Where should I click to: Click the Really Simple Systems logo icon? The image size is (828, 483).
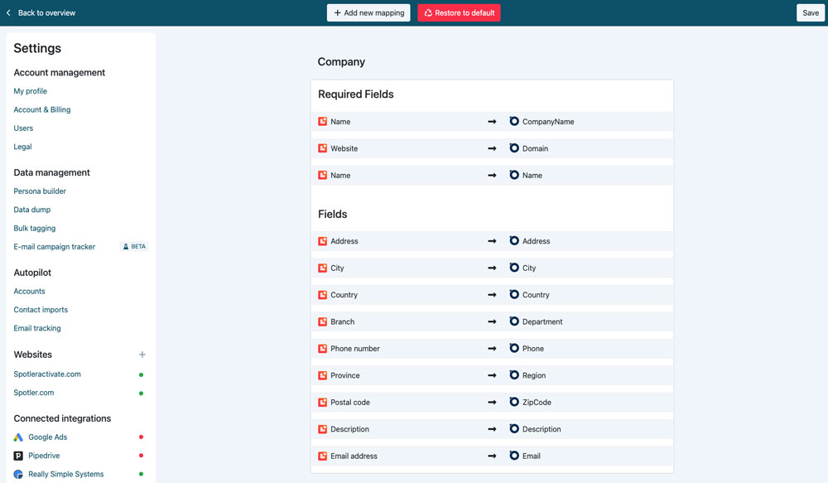pos(18,474)
